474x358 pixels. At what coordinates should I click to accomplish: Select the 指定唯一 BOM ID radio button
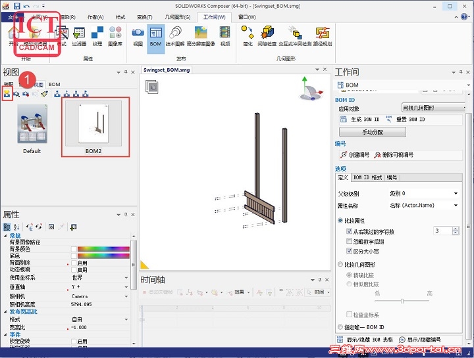coord(340,327)
